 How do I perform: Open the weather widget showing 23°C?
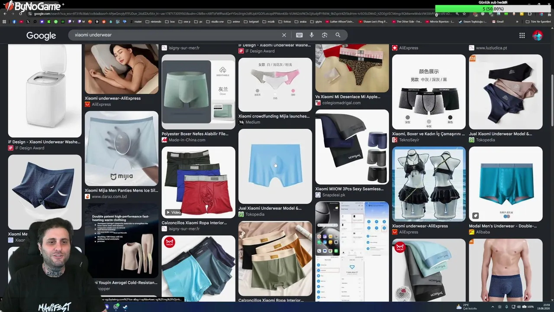467,307
